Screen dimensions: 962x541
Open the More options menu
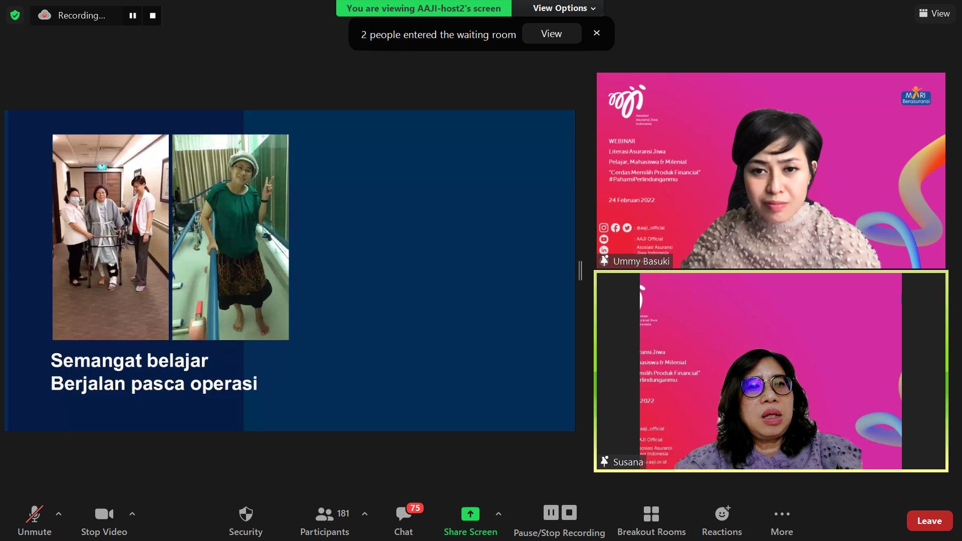pos(782,521)
